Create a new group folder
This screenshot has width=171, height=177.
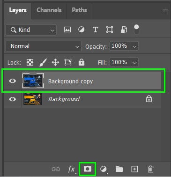click(x=119, y=169)
